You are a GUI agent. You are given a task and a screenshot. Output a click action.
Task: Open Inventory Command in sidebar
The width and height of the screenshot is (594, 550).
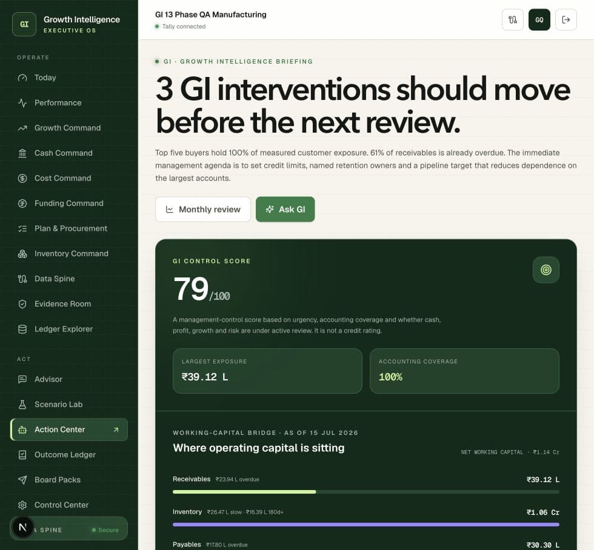[69, 254]
